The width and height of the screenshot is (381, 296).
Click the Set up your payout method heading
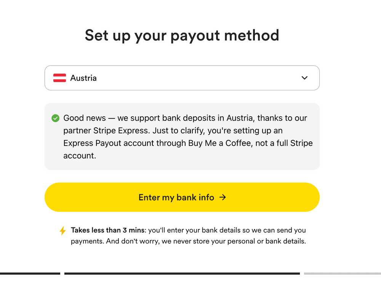click(x=182, y=35)
